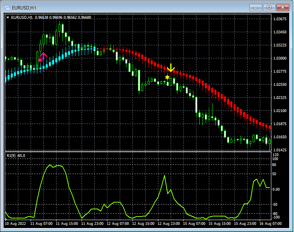Click the 1.03450 price scale label
294x232 pixels.
(280, 32)
